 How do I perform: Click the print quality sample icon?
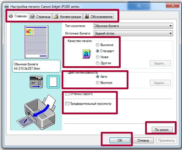[x=86, y=54]
